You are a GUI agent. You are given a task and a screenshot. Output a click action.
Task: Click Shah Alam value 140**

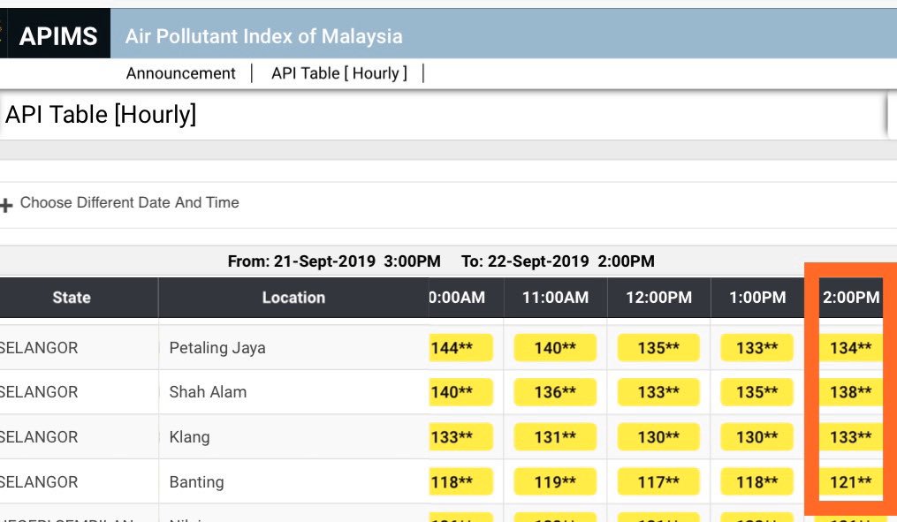[460, 392]
